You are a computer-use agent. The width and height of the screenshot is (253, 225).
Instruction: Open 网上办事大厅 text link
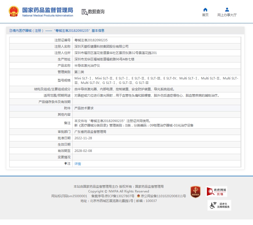click(227, 15)
